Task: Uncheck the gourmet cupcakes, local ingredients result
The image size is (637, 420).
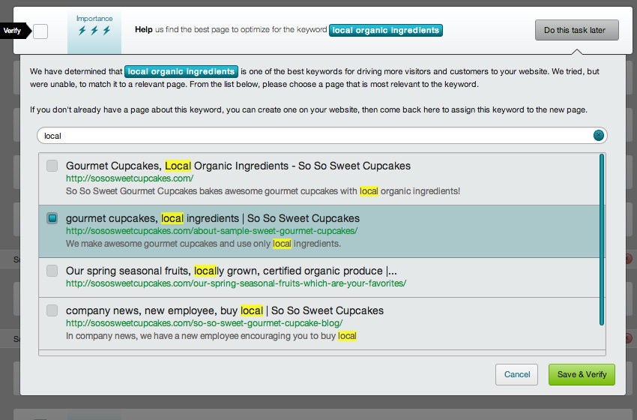Action: 52,218
